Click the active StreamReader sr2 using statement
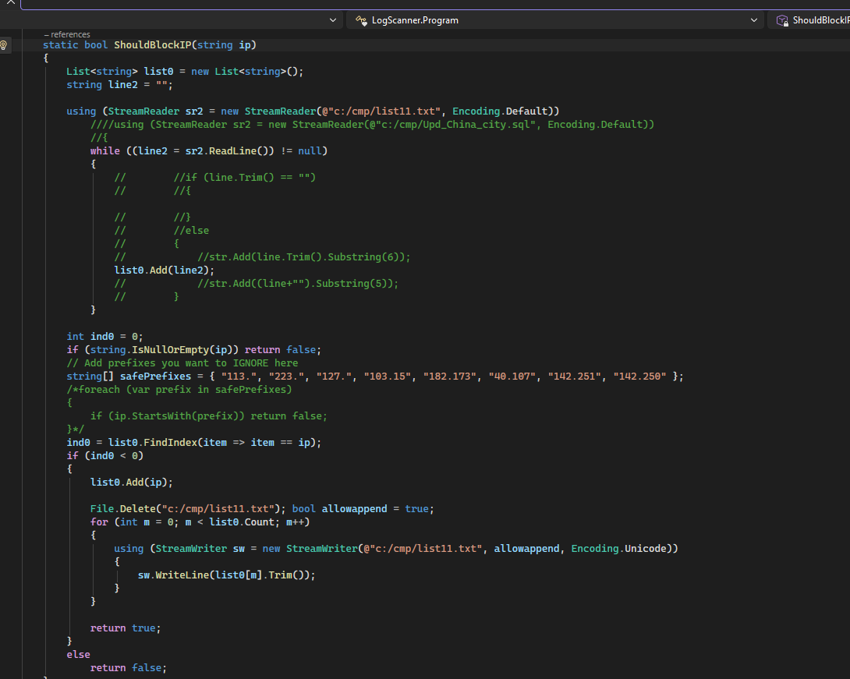 click(313, 111)
